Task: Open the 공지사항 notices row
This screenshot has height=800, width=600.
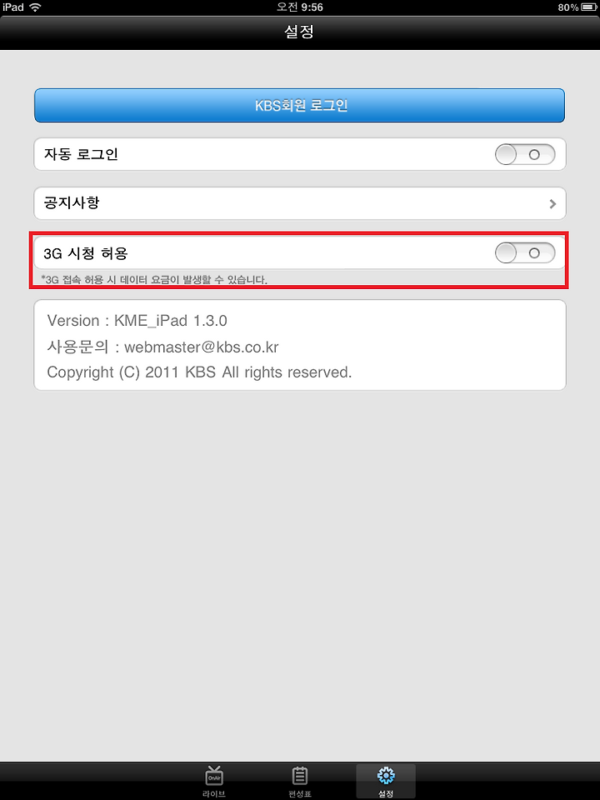Action: (x=299, y=203)
